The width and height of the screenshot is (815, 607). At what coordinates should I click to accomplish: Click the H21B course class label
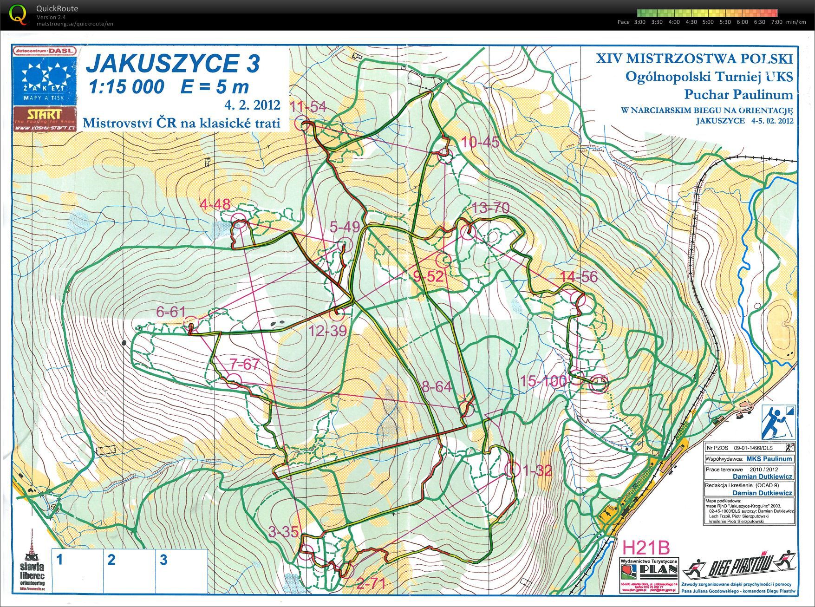646,548
